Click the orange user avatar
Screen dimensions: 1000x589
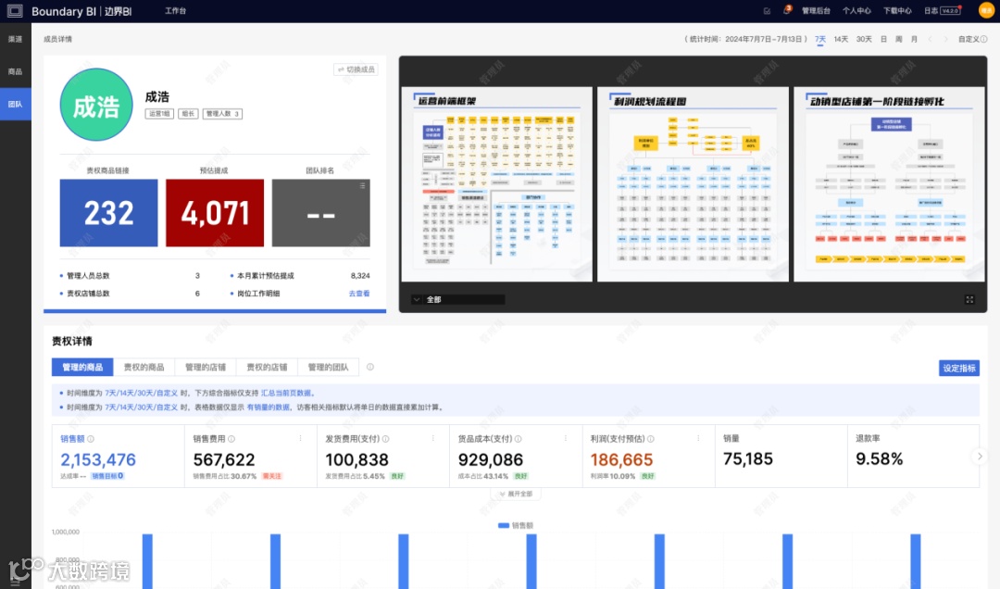pos(986,10)
